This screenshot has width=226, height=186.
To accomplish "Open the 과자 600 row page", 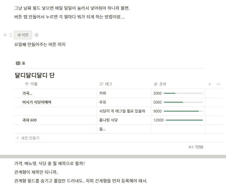I will pos(30,120).
